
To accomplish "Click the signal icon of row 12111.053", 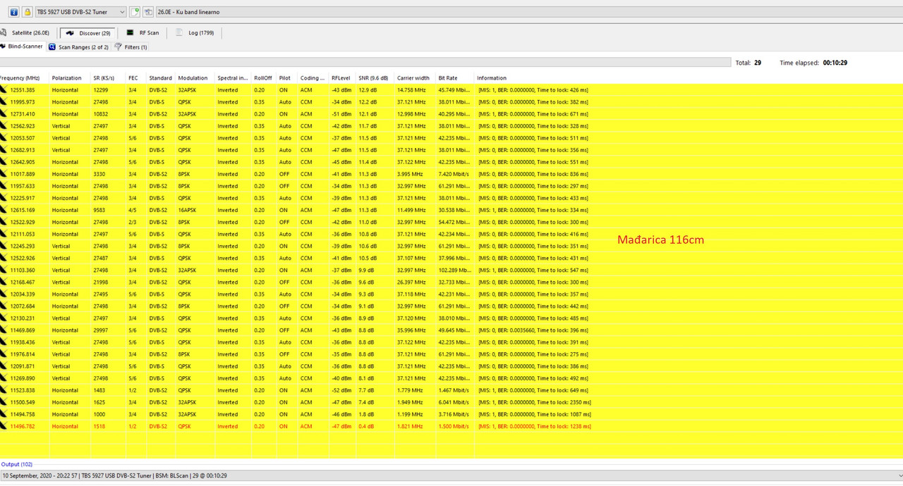I will tap(4, 234).
